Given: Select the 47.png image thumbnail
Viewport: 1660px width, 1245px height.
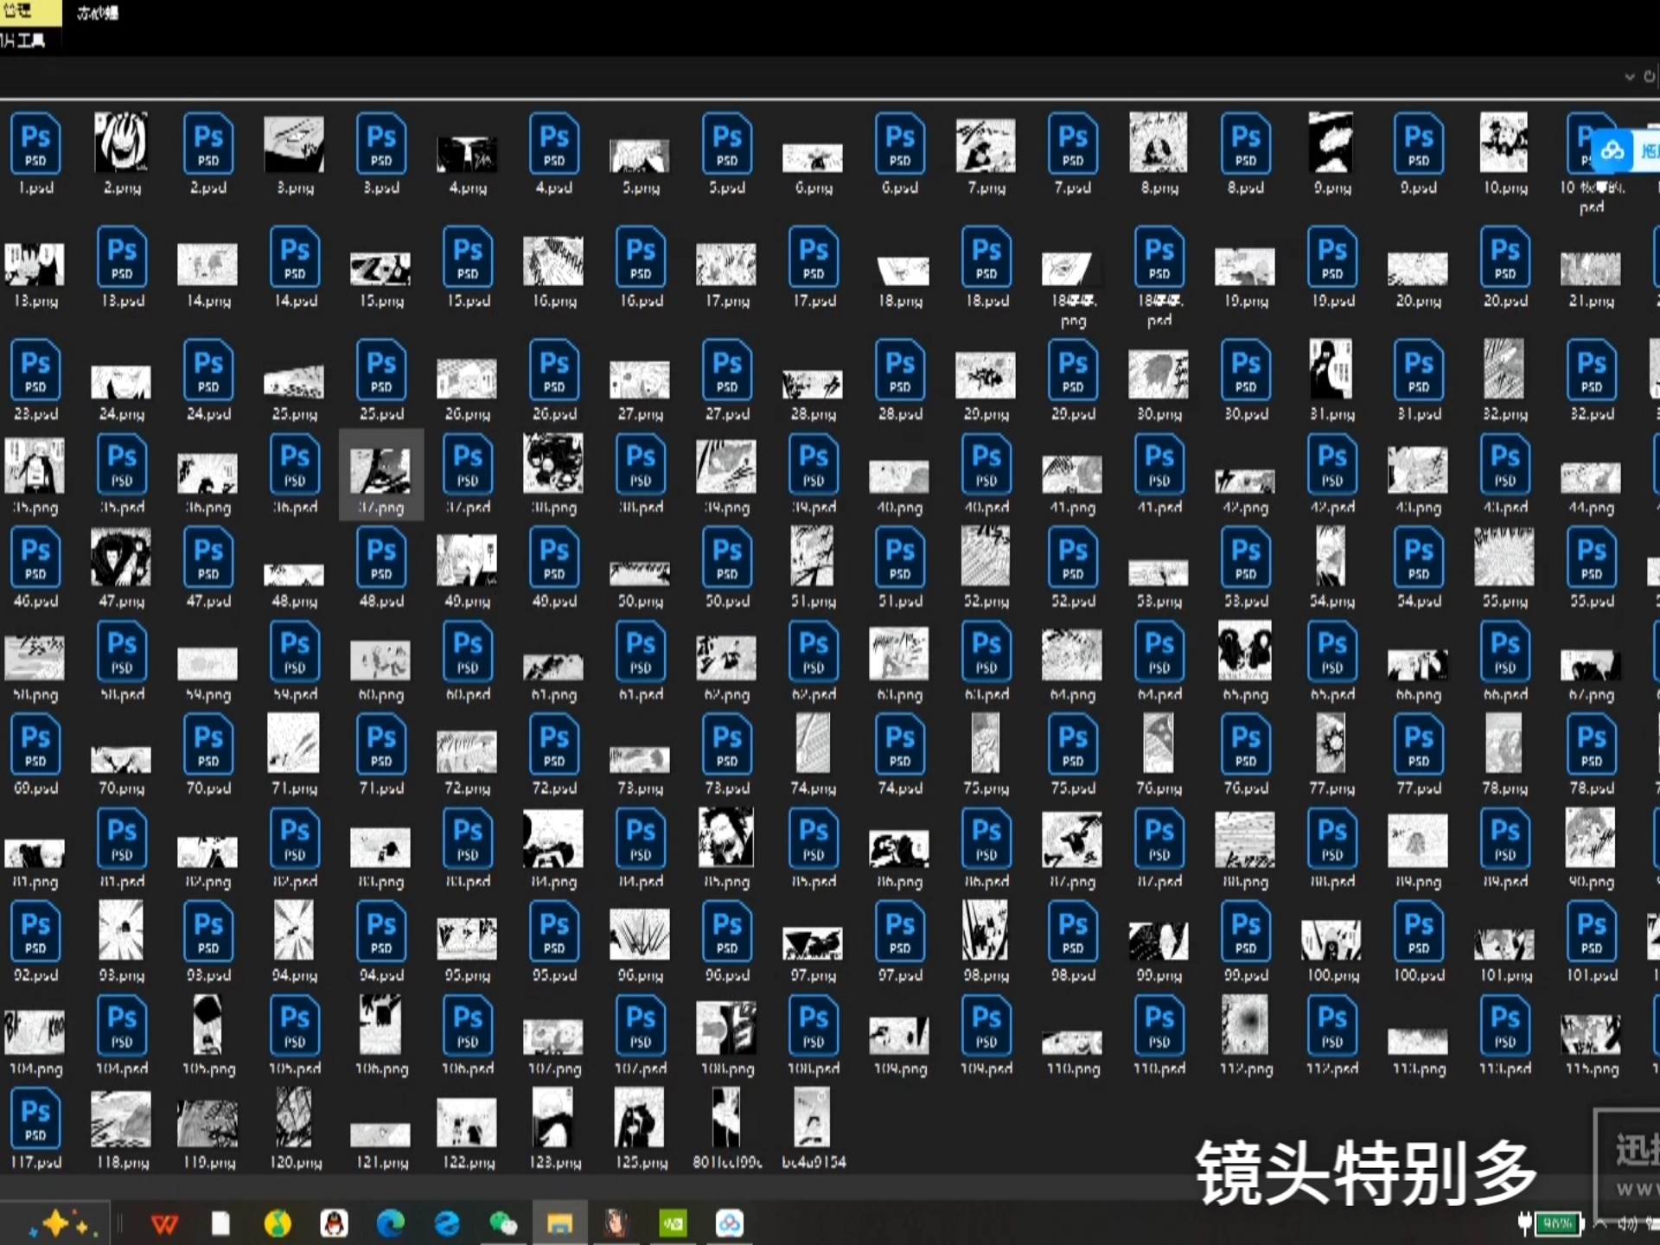Looking at the screenshot, I should (121, 557).
